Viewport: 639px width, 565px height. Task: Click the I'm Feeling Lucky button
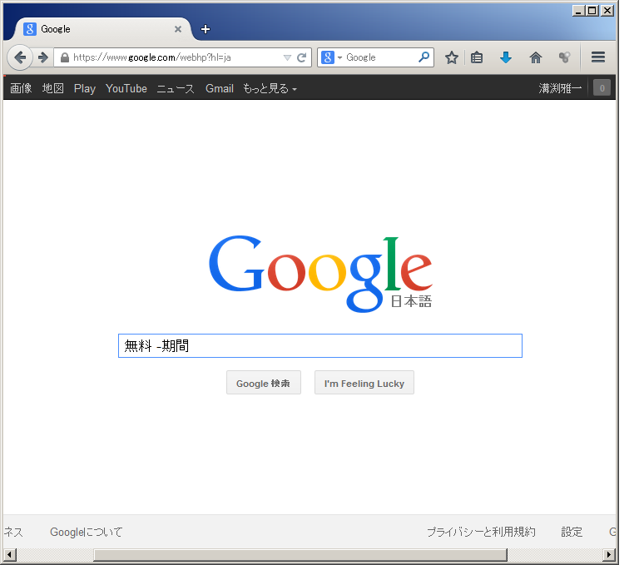click(364, 383)
